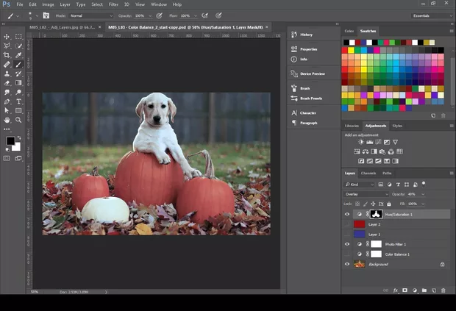The height and width of the screenshot is (311, 456).
Task: Select the Move tool
Action: point(7,36)
